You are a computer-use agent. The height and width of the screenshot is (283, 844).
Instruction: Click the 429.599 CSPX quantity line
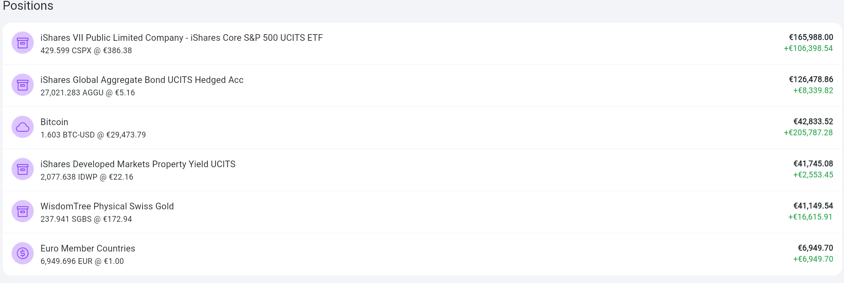click(86, 51)
